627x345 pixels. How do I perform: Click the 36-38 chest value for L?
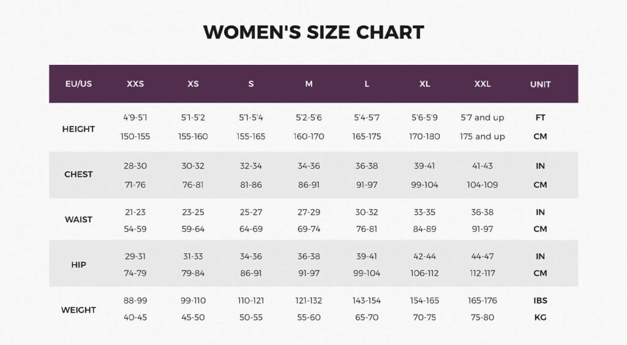(367, 166)
